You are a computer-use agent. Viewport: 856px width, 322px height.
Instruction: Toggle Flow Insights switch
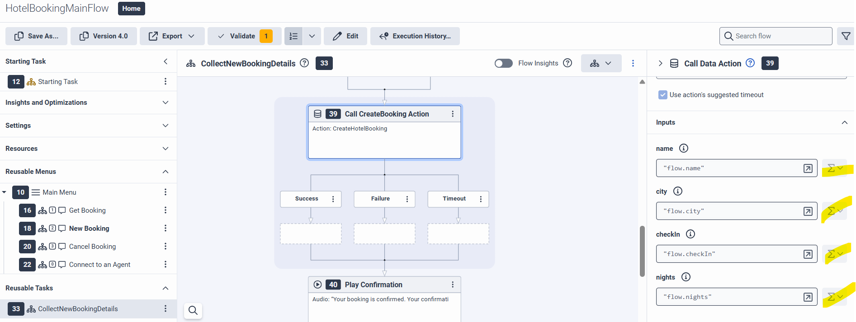tap(503, 63)
